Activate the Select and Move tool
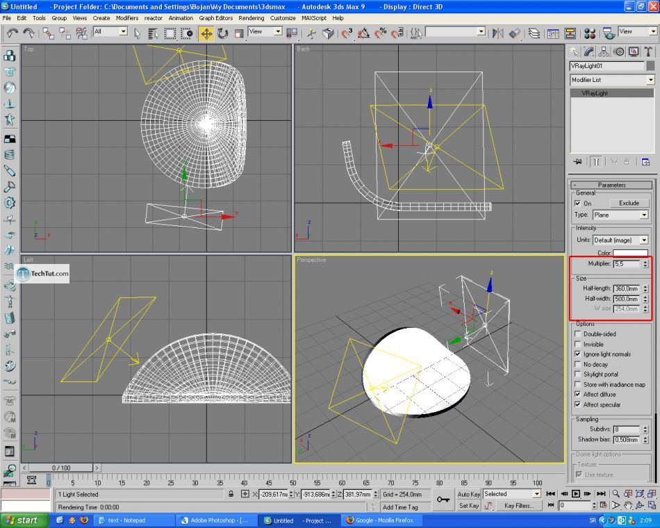 tap(206, 33)
